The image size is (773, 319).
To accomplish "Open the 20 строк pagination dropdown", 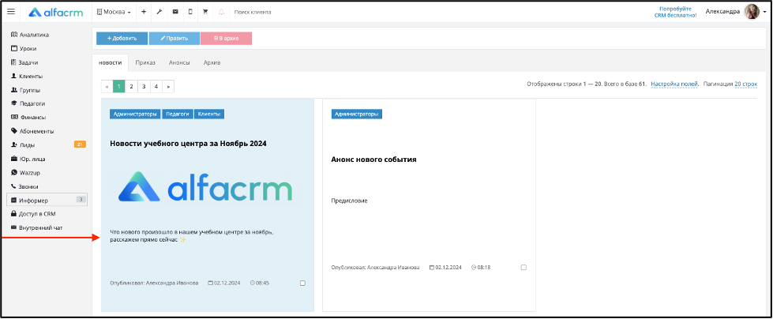I will click(745, 84).
